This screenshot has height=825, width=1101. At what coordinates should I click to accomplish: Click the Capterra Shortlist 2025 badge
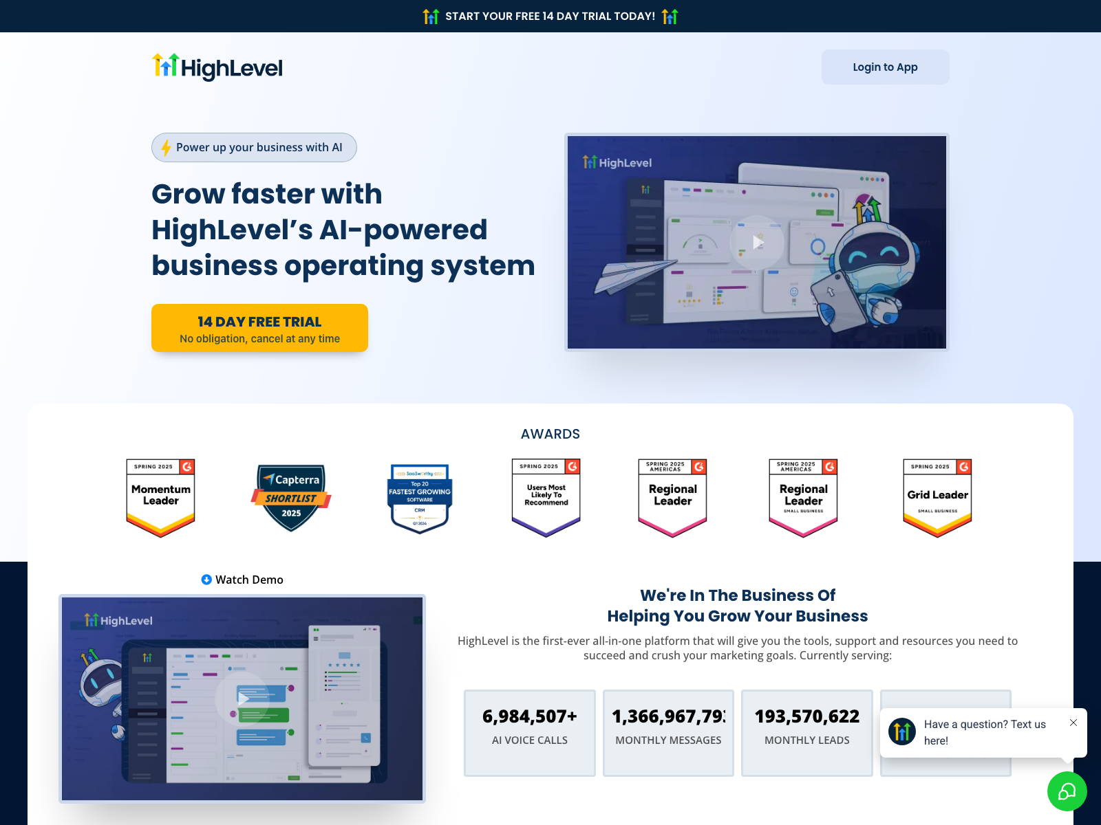click(x=291, y=498)
